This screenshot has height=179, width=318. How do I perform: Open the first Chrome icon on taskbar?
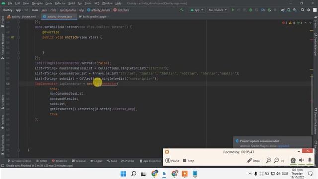click(154, 174)
